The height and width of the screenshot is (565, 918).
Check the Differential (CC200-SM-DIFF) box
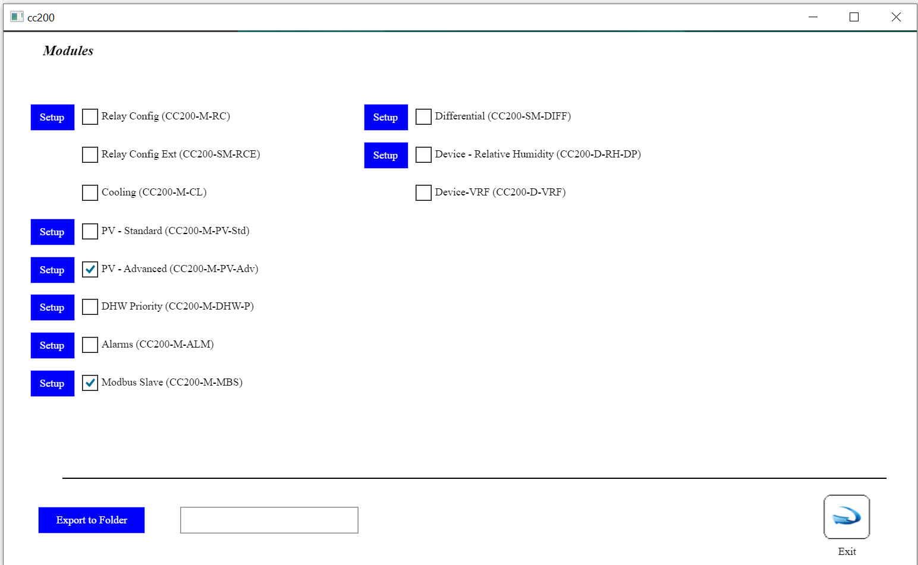click(x=423, y=117)
